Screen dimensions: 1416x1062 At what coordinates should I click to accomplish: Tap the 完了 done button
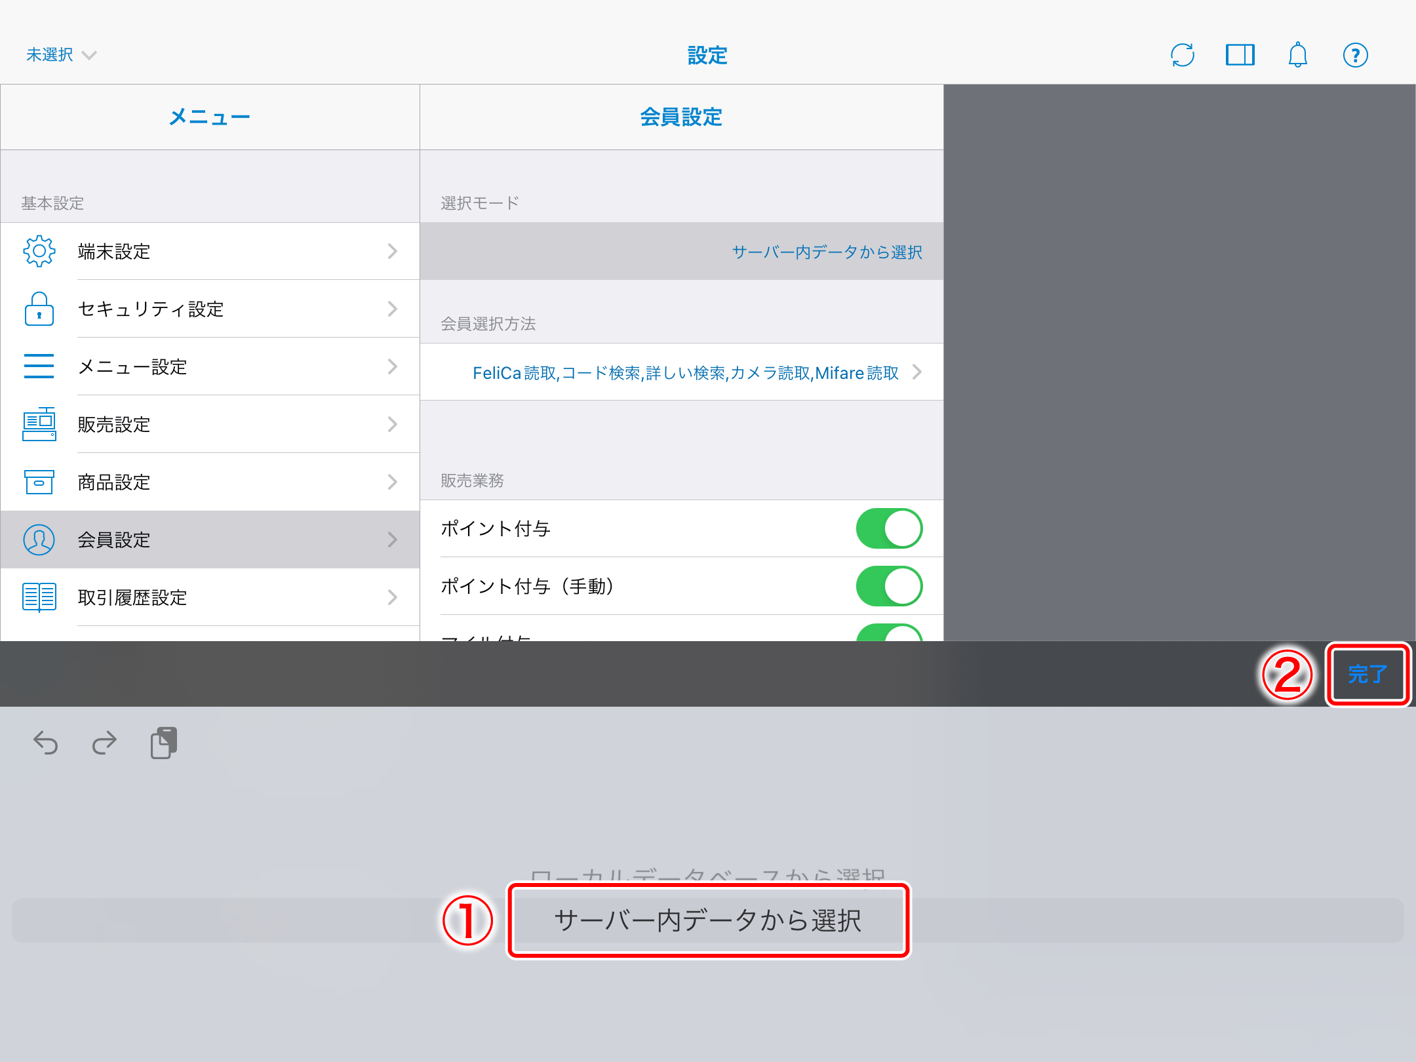pyautogui.click(x=1367, y=674)
